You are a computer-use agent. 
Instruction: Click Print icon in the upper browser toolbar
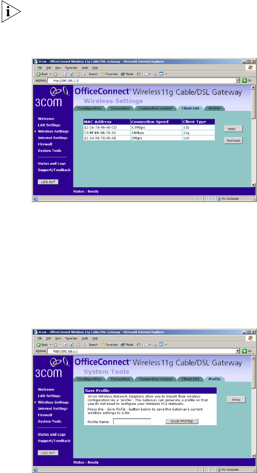pyautogui.click(x=155, y=74)
